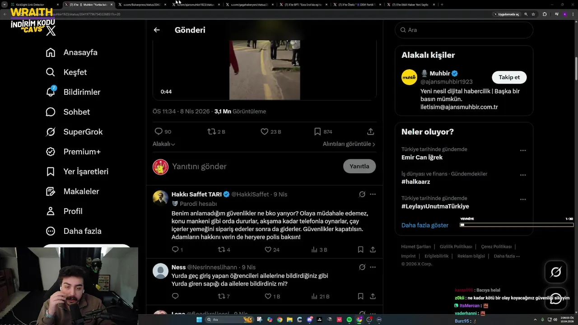This screenshot has width=578, height=325.
Task: Open more options on Hakkı Saffet's reply
Action: 373,194
